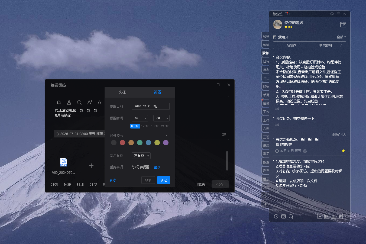
Task: Select the 18:00 quick time preset
Action: coord(155,126)
